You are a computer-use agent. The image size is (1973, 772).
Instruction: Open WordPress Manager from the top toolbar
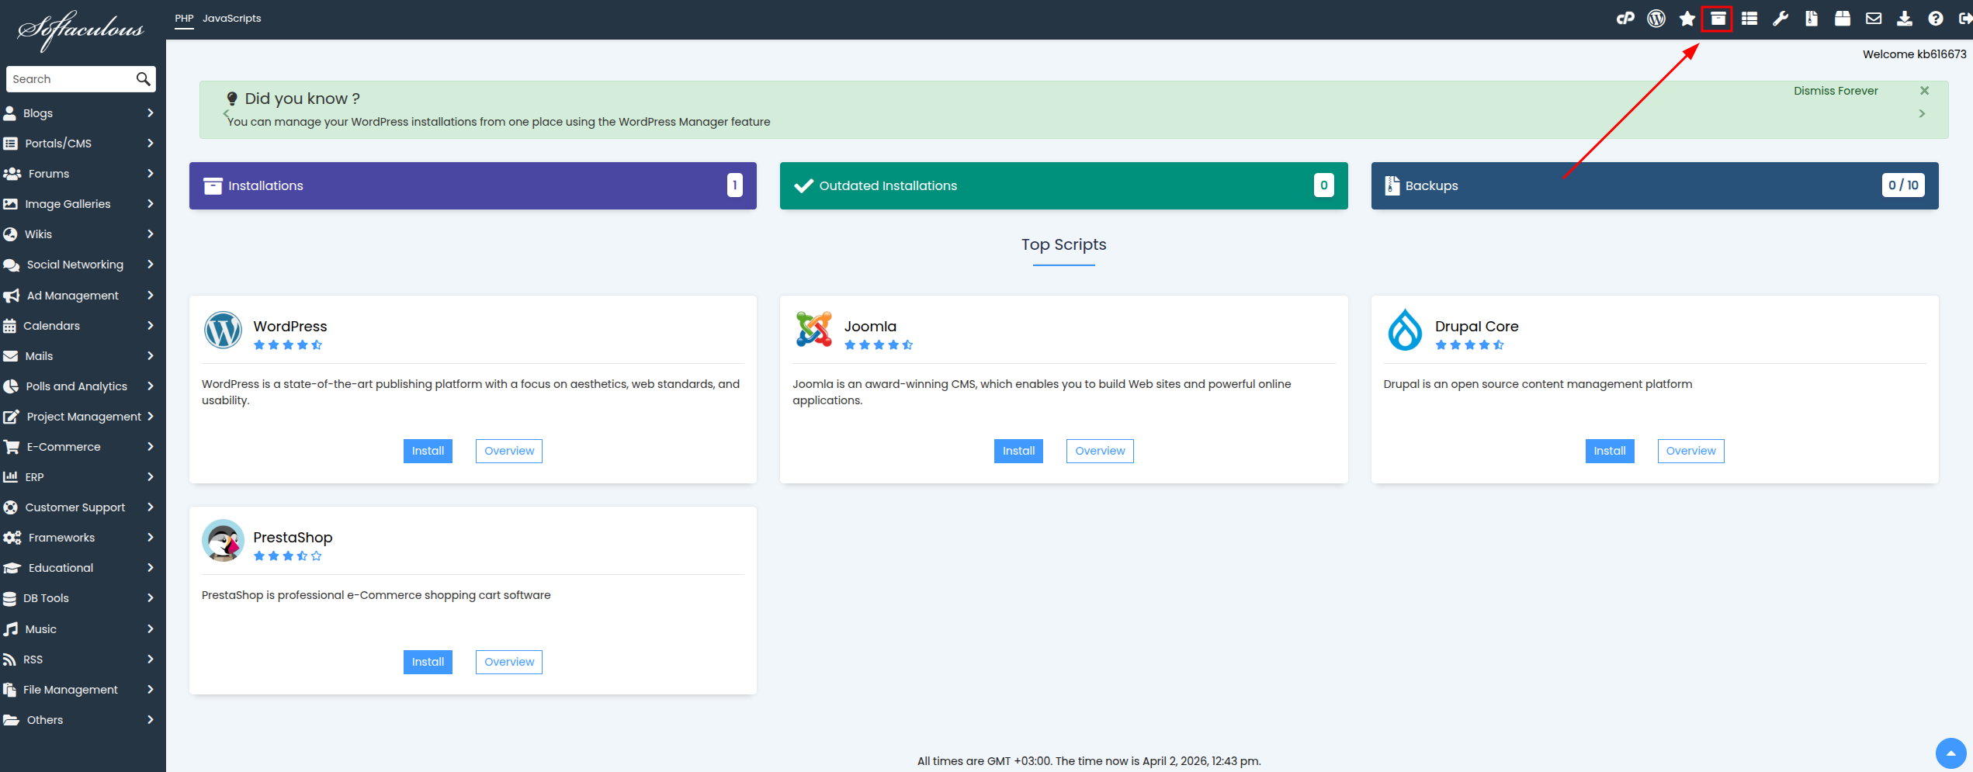[x=1656, y=19]
